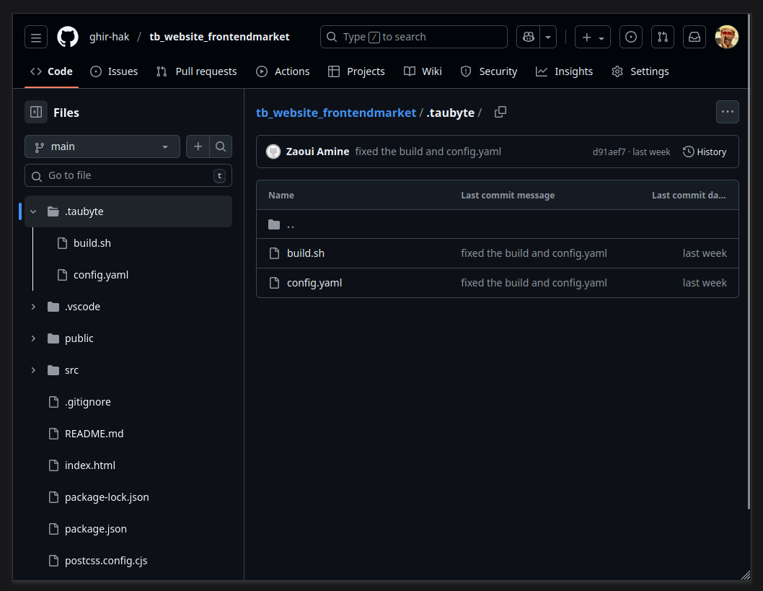This screenshot has height=591, width=763.
Task: Switch to the Insights tab
Action: click(565, 71)
